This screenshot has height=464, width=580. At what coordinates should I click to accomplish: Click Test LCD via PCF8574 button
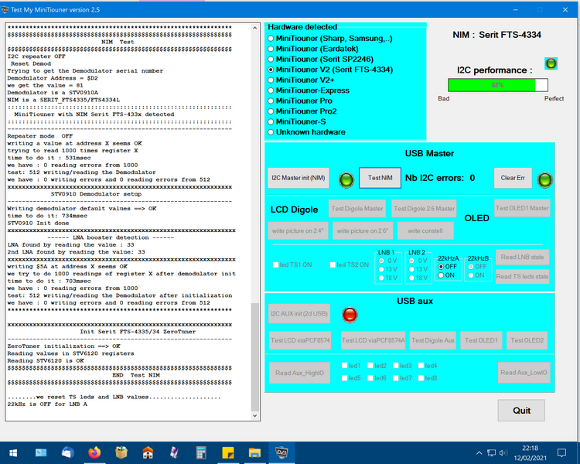point(300,340)
